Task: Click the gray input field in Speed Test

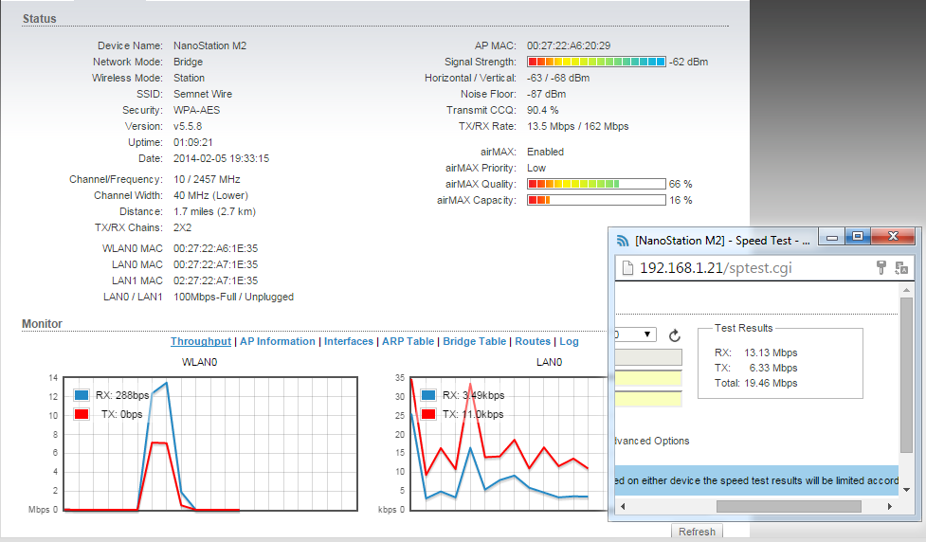Action: (648, 357)
